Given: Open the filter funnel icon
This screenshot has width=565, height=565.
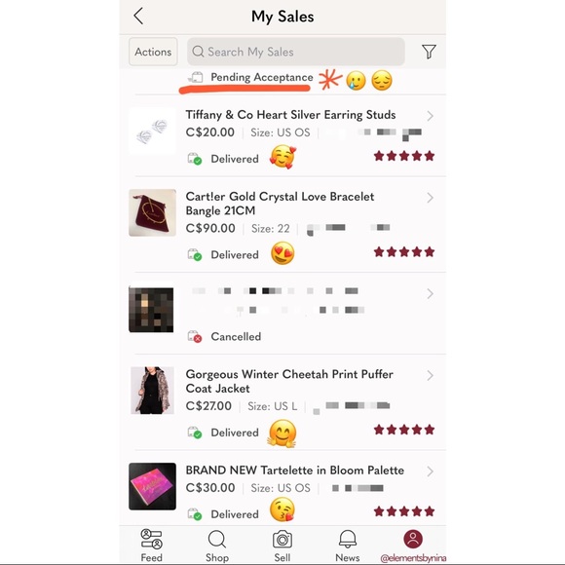Looking at the screenshot, I should coord(429,52).
